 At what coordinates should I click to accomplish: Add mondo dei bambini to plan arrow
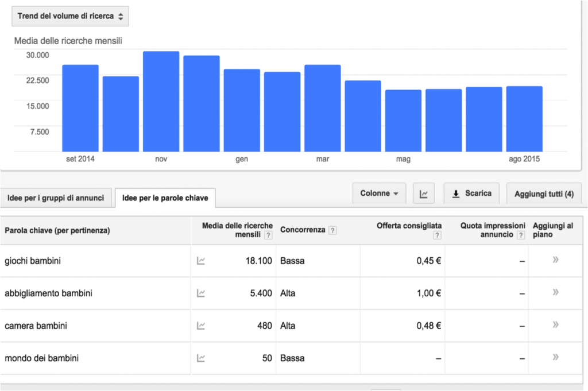(555, 357)
